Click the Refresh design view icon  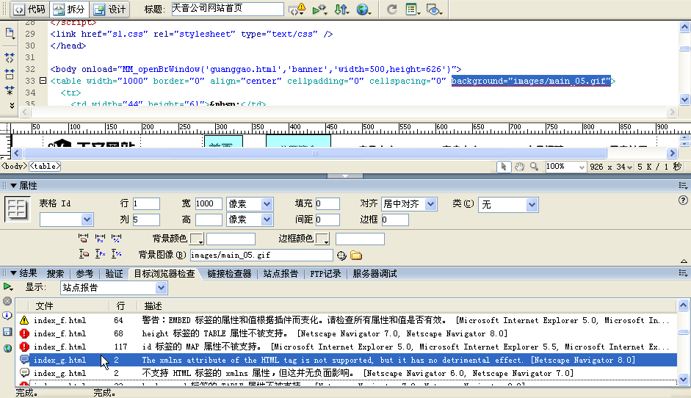pyautogui.click(x=391, y=10)
